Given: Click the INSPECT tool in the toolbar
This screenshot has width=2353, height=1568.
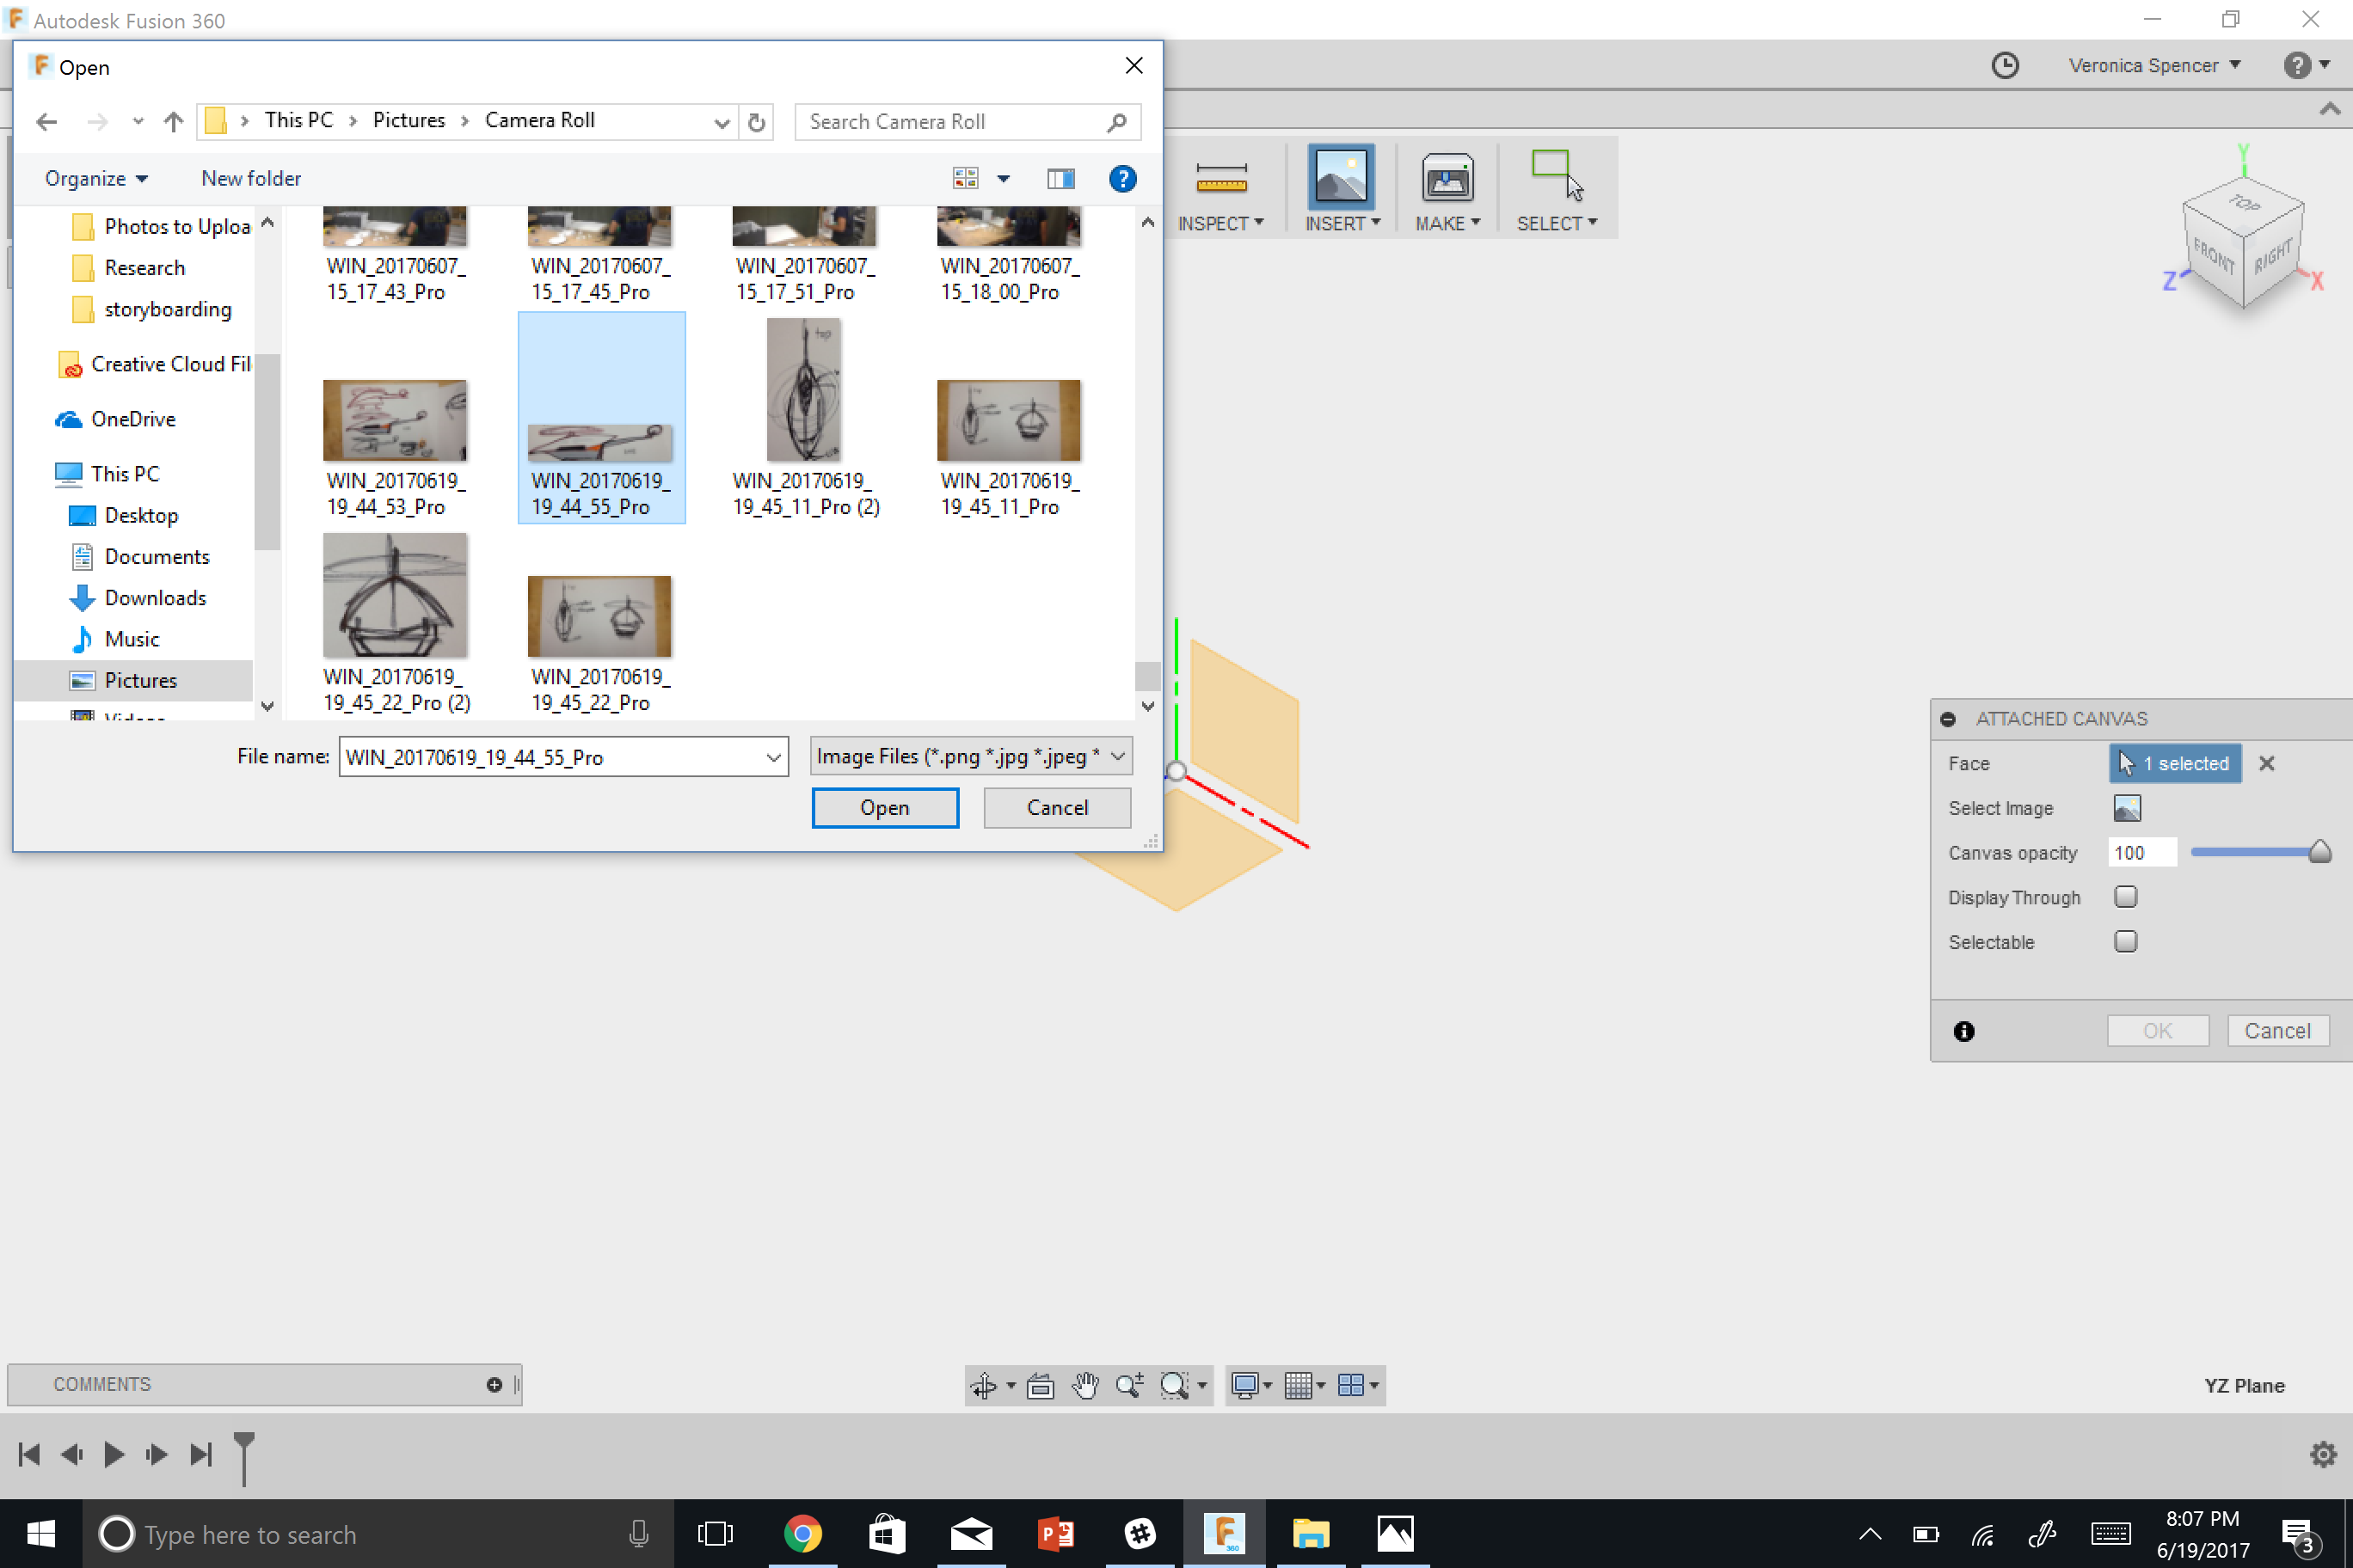Looking at the screenshot, I should 1219,189.
